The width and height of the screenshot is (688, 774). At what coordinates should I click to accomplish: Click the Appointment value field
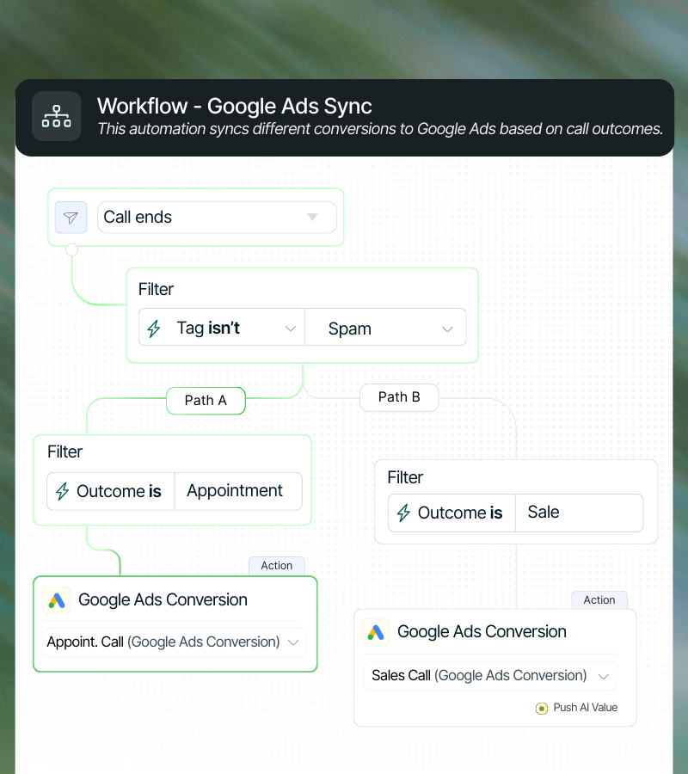[x=234, y=491]
